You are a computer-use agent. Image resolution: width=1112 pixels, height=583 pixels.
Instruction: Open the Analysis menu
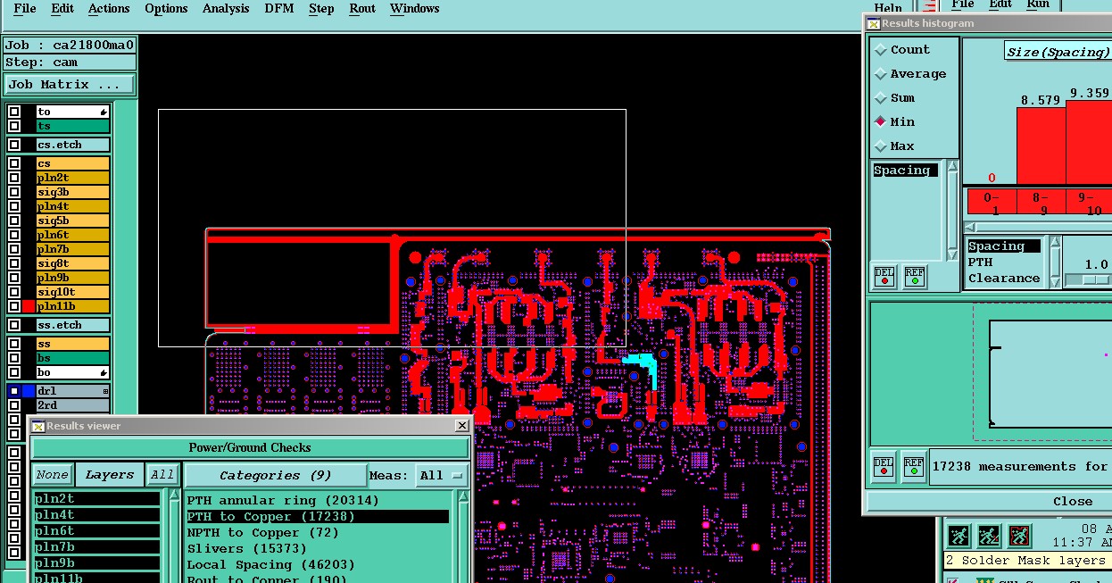point(226,9)
